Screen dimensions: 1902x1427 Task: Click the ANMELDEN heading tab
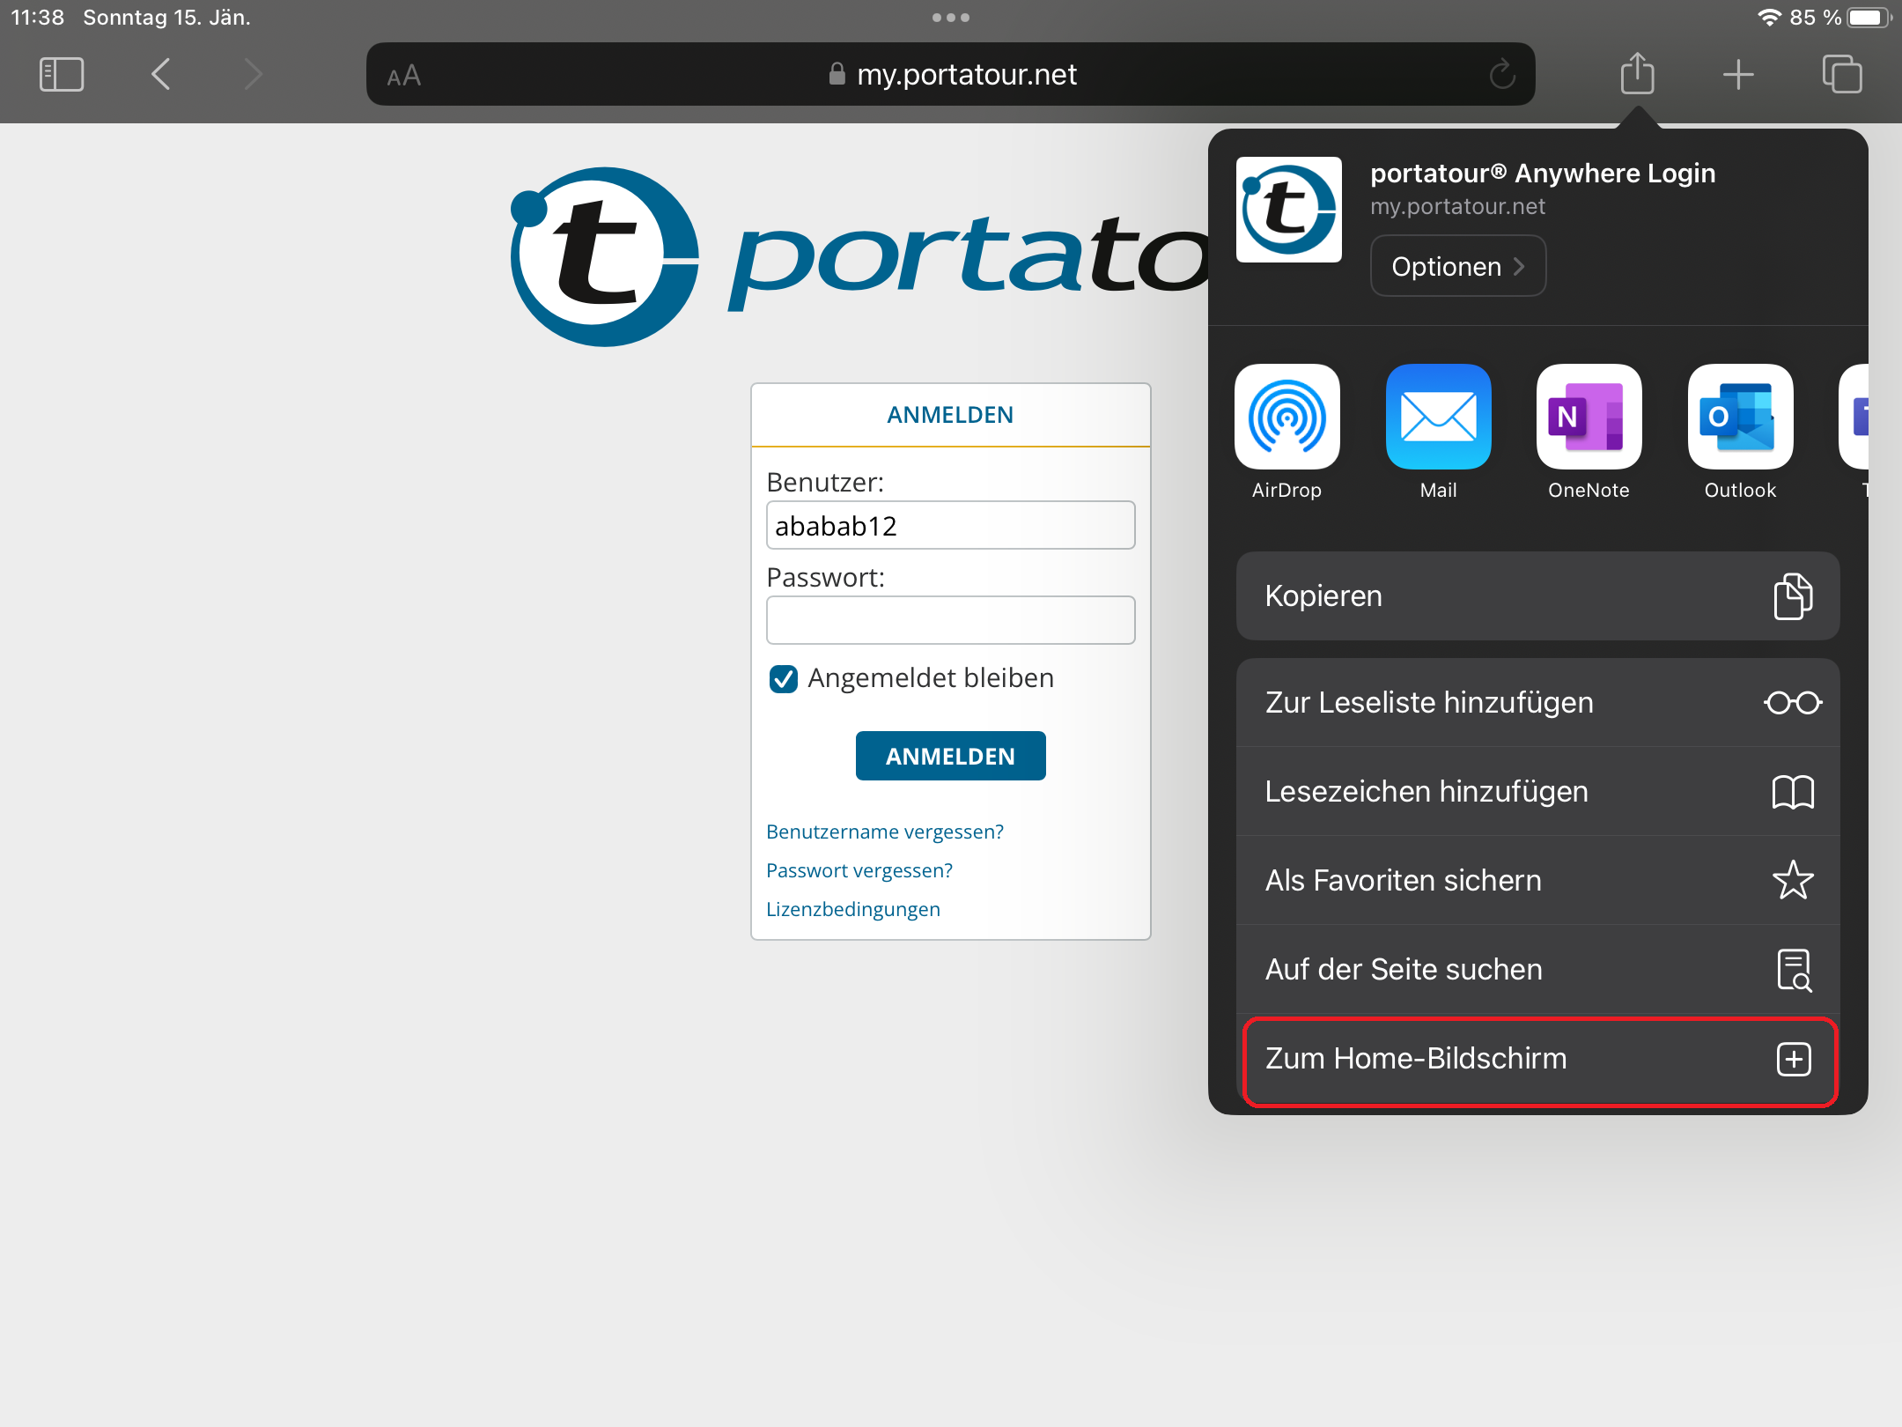click(x=950, y=415)
